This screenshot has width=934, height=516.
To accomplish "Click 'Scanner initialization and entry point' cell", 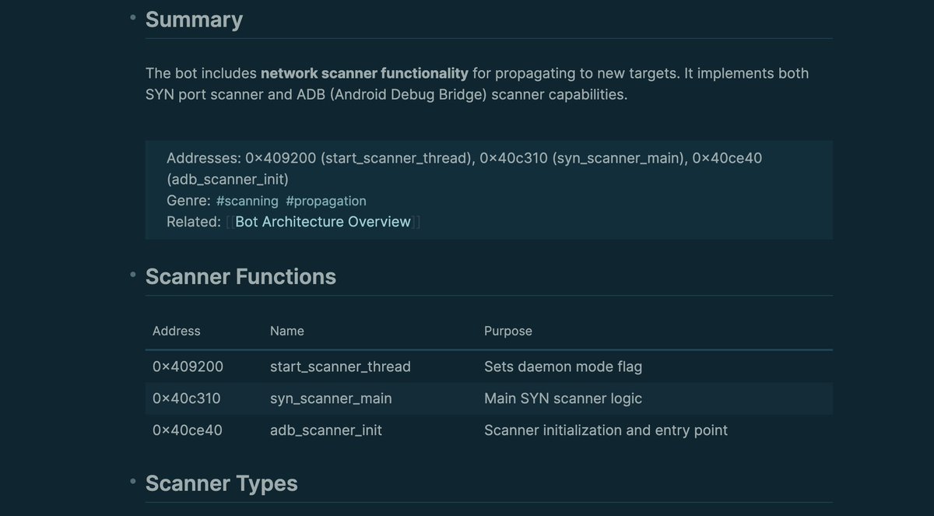I will pos(606,430).
